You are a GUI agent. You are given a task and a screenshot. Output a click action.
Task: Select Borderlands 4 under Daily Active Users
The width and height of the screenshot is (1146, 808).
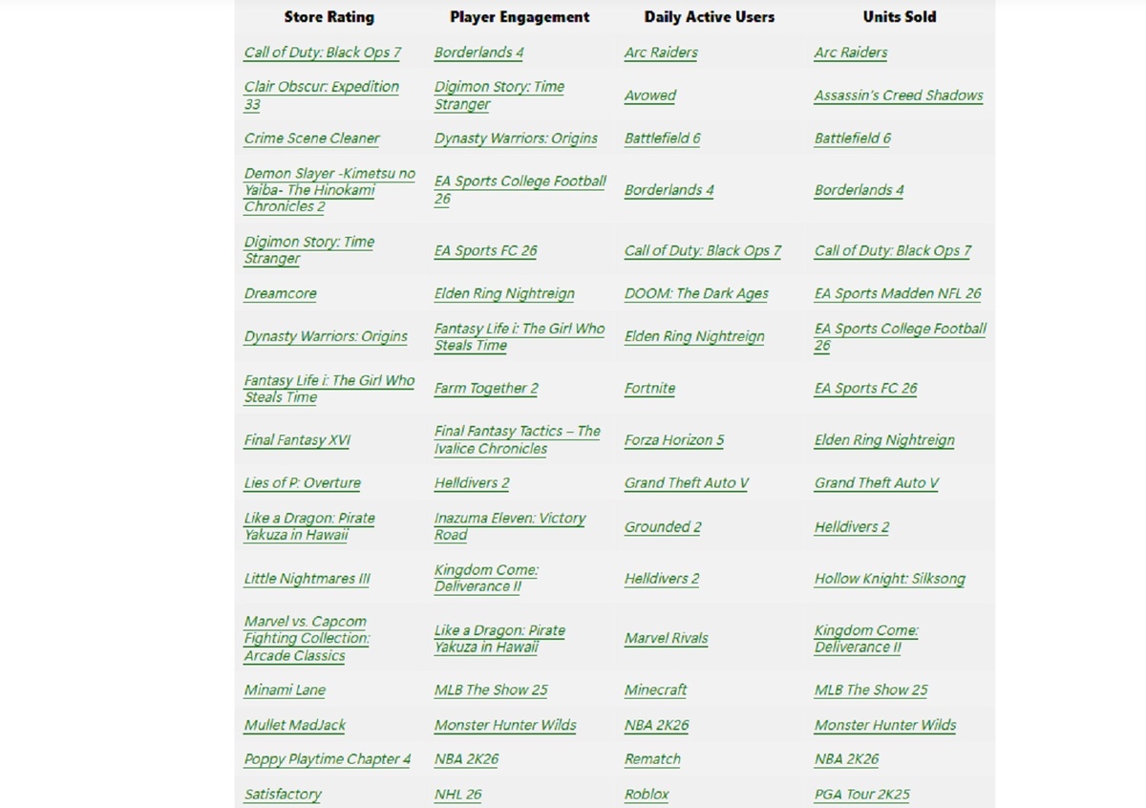668,190
